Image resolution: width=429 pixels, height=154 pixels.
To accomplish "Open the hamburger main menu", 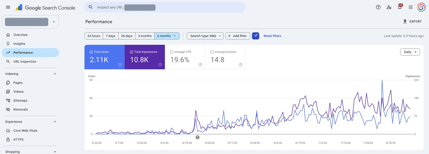I will click(x=8, y=7).
